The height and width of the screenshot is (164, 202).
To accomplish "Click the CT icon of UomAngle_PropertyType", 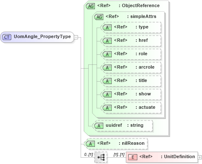I will click(7, 37).
